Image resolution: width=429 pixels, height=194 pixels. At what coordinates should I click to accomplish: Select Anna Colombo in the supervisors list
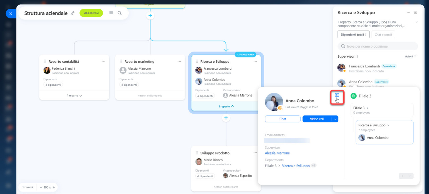(x=361, y=82)
